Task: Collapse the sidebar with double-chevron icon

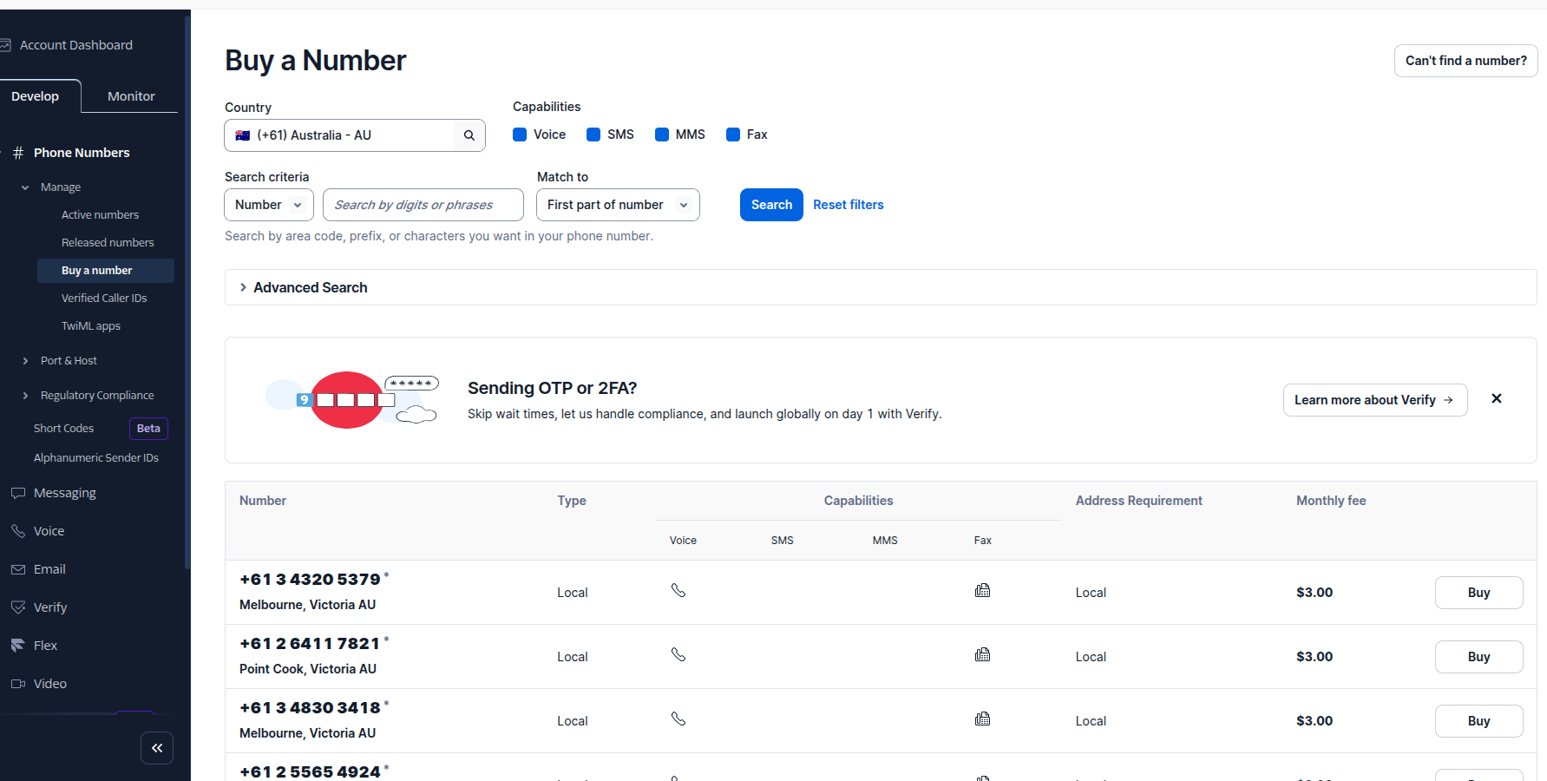Action: point(157,748)
